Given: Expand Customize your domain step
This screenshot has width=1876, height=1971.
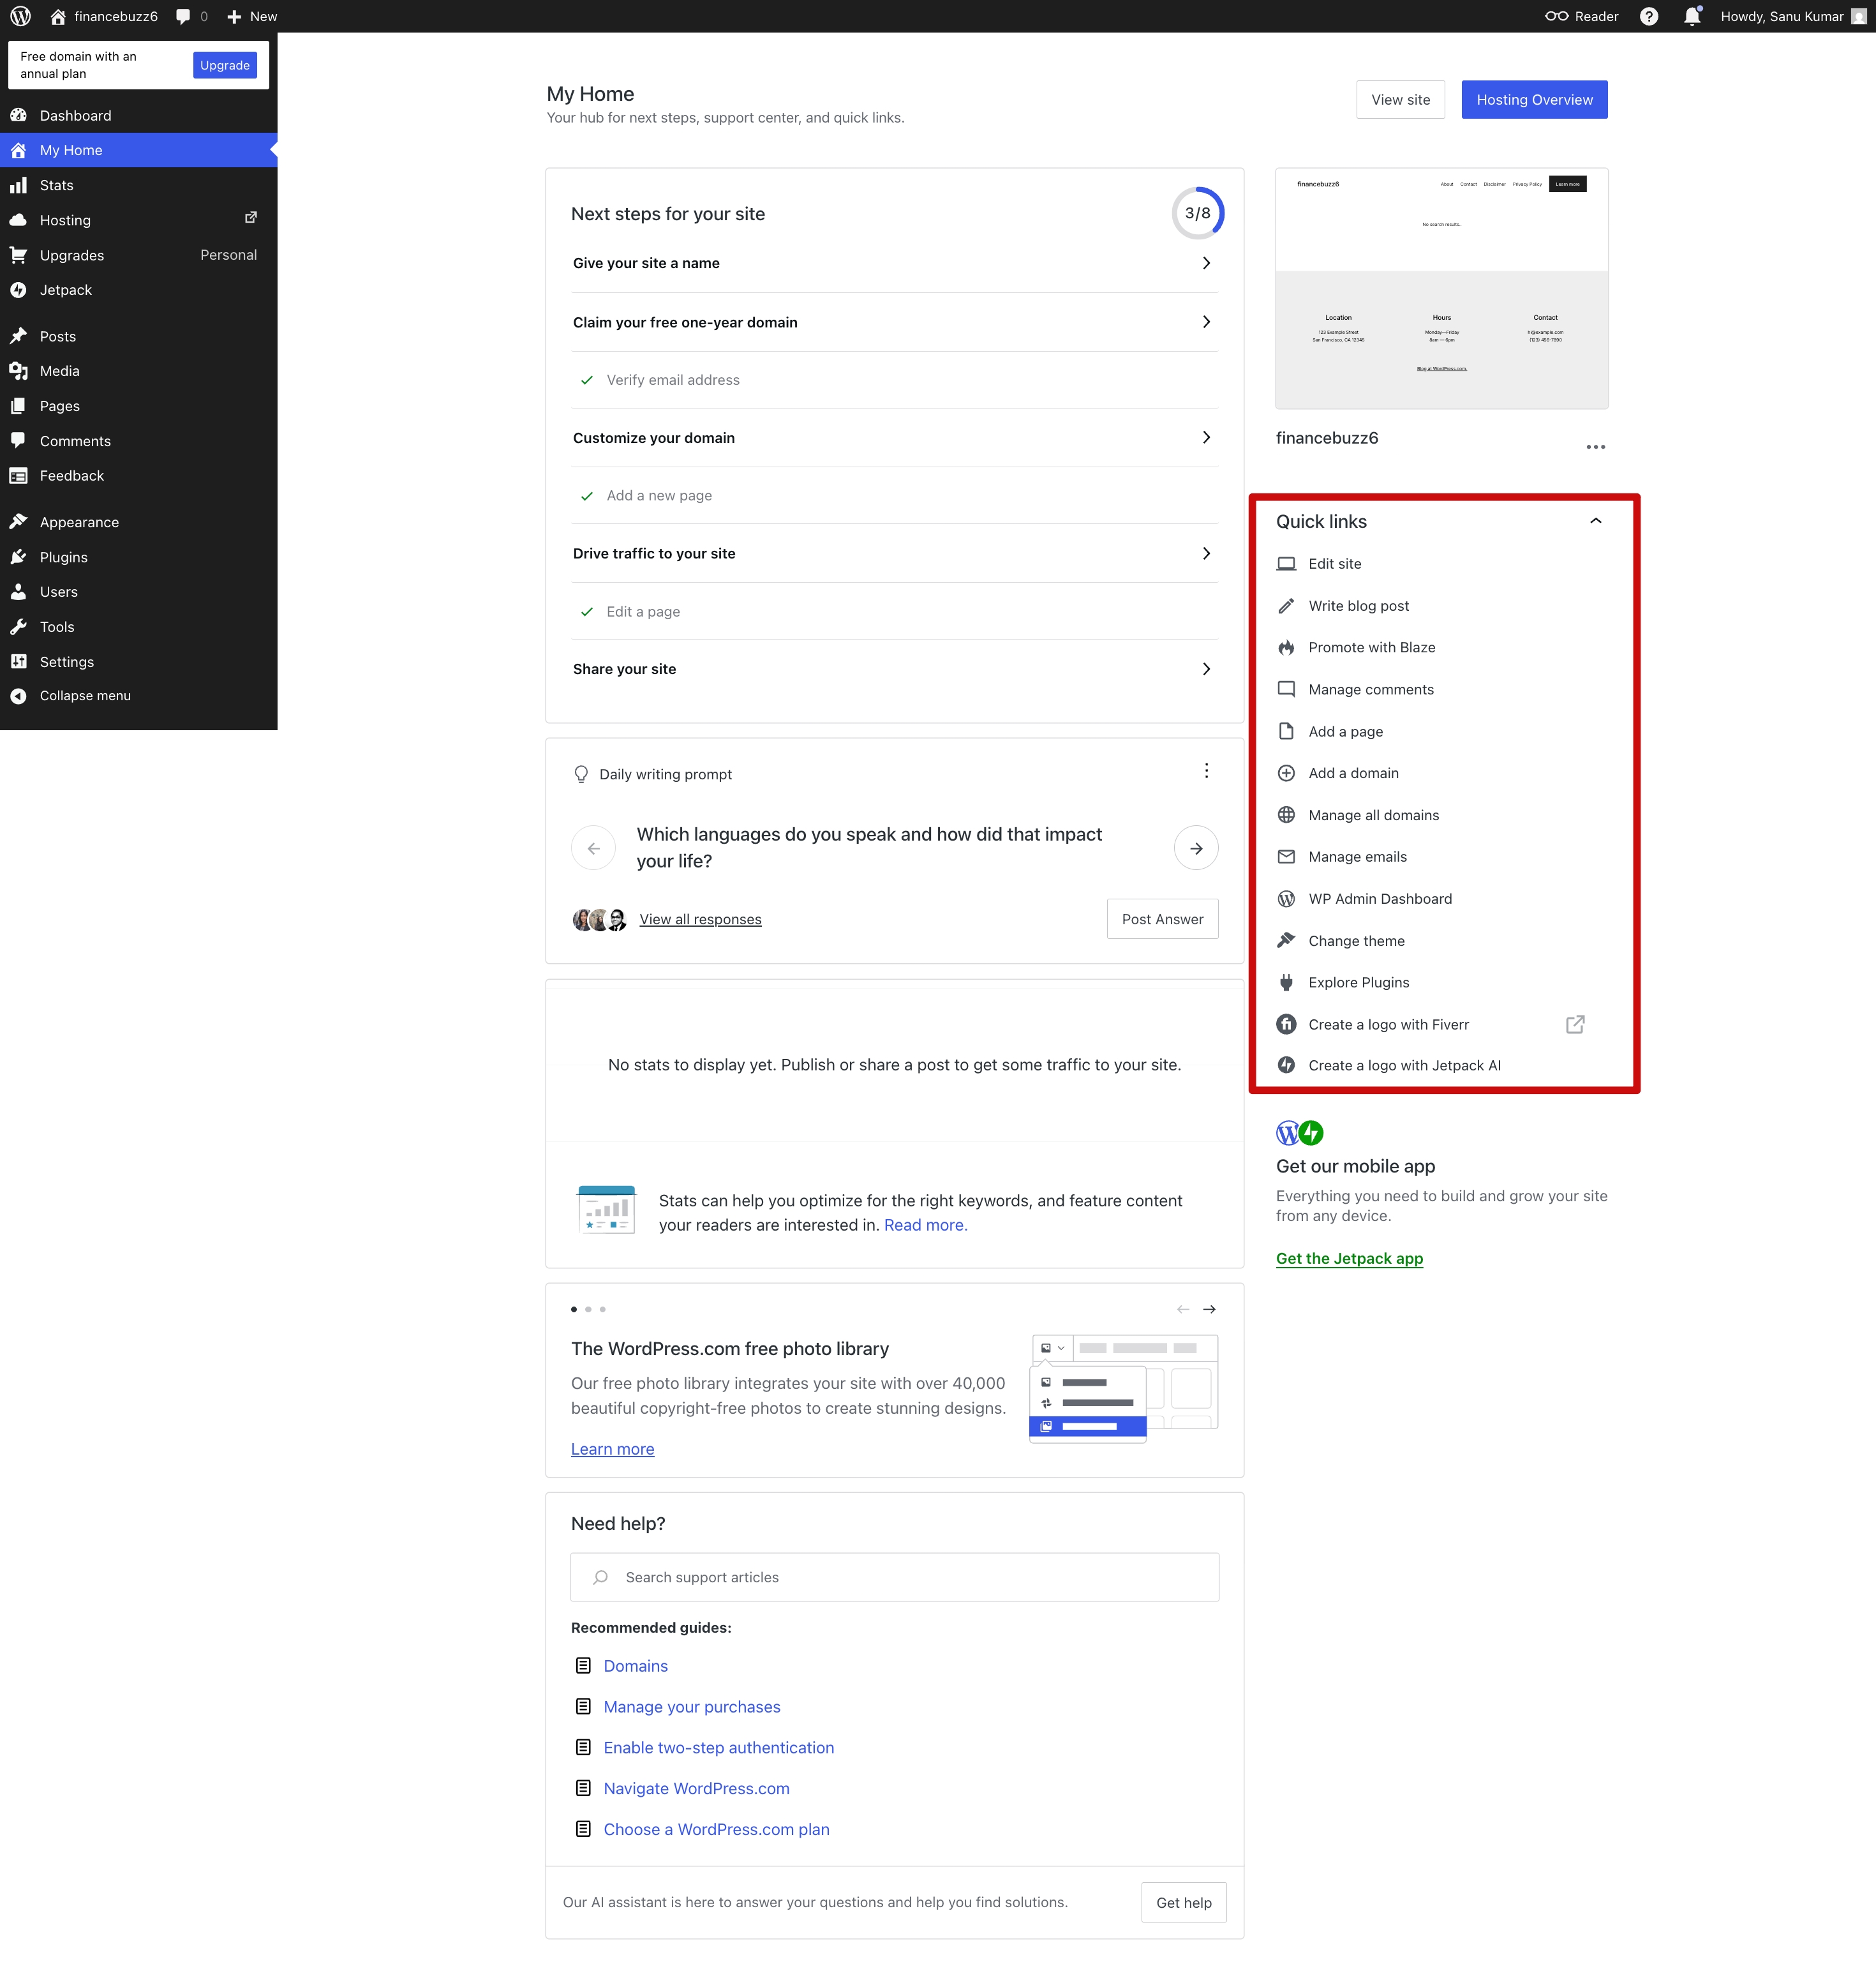Looking at the screenshot, I should (894, 438).
